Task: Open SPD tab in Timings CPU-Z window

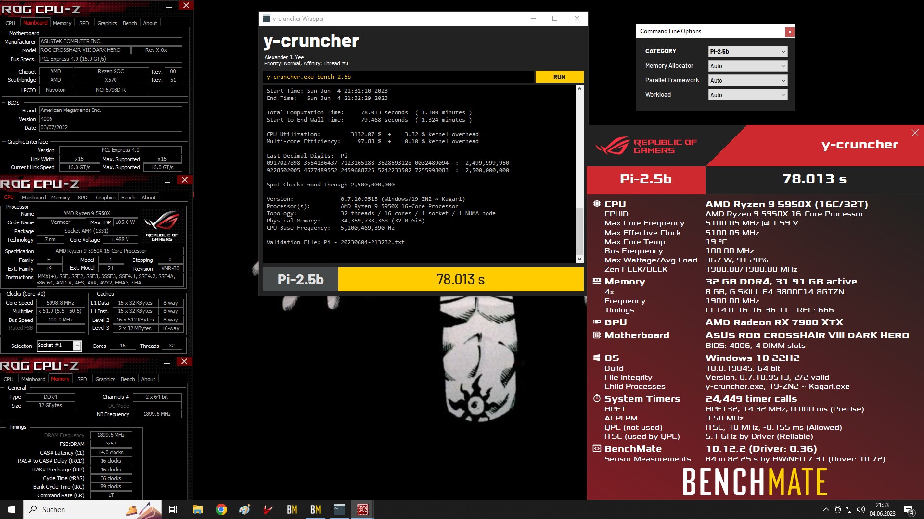Action: pos(82,379)
